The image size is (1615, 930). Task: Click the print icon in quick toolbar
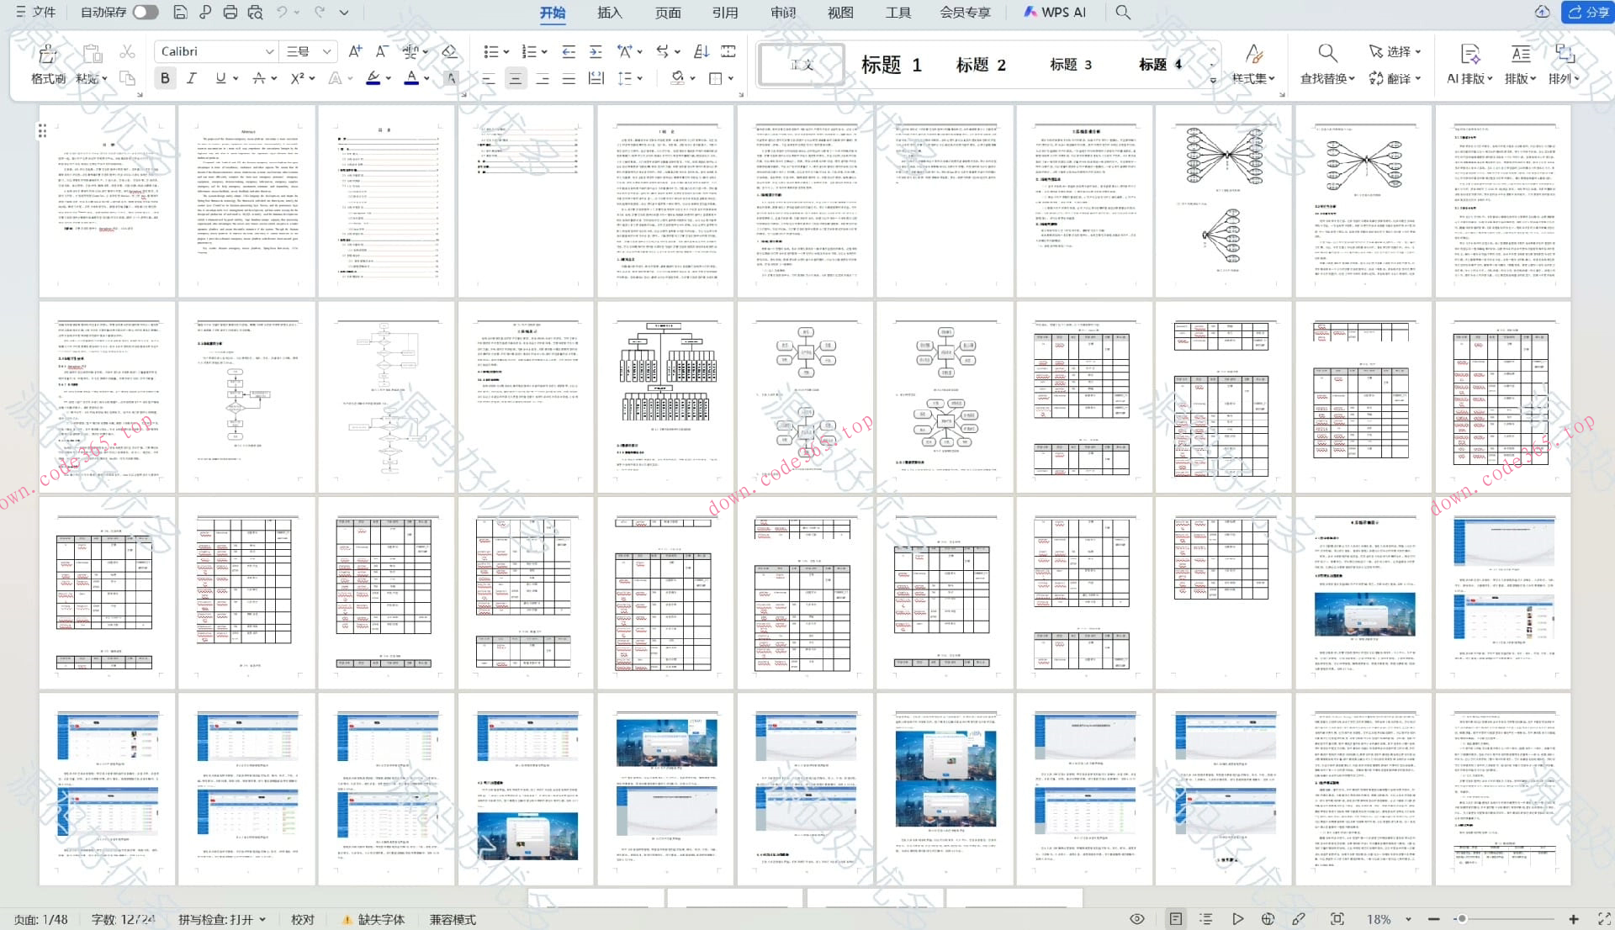[x=230, y=12]
